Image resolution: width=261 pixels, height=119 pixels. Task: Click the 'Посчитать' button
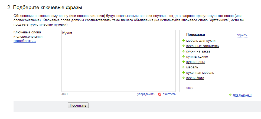coord(78,106)
